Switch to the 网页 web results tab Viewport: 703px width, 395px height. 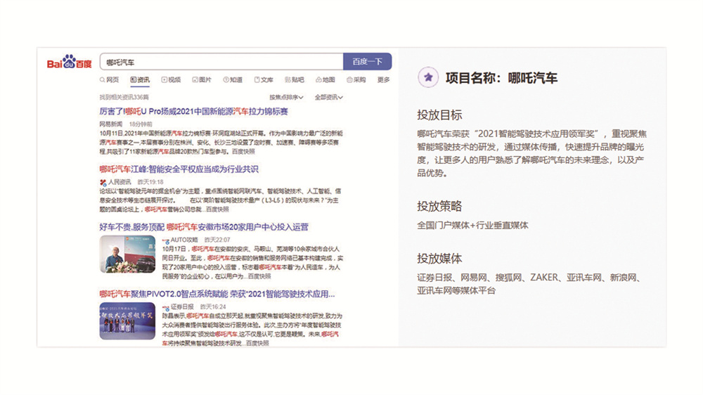pyautogui.click(x=109, y=80)
